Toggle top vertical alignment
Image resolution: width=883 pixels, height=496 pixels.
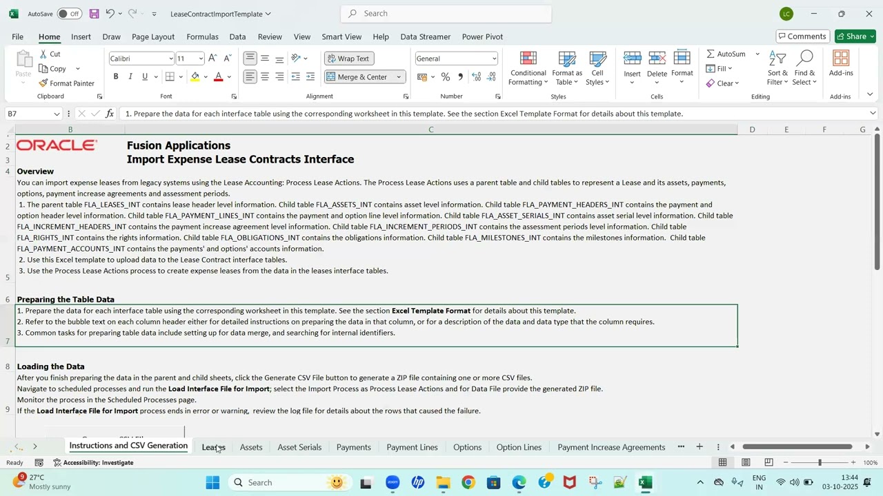(250, 59)
